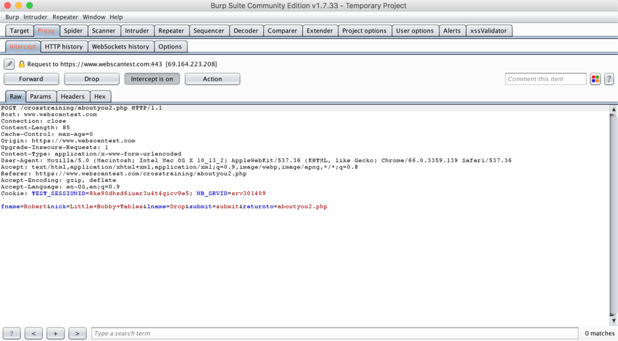This screenshot has width=618, height=341.
Task: Select the Intercept sub-tab
Action: (23, 46)
